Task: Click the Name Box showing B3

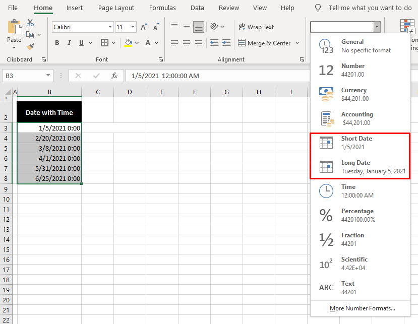Action: coord(23,76)
